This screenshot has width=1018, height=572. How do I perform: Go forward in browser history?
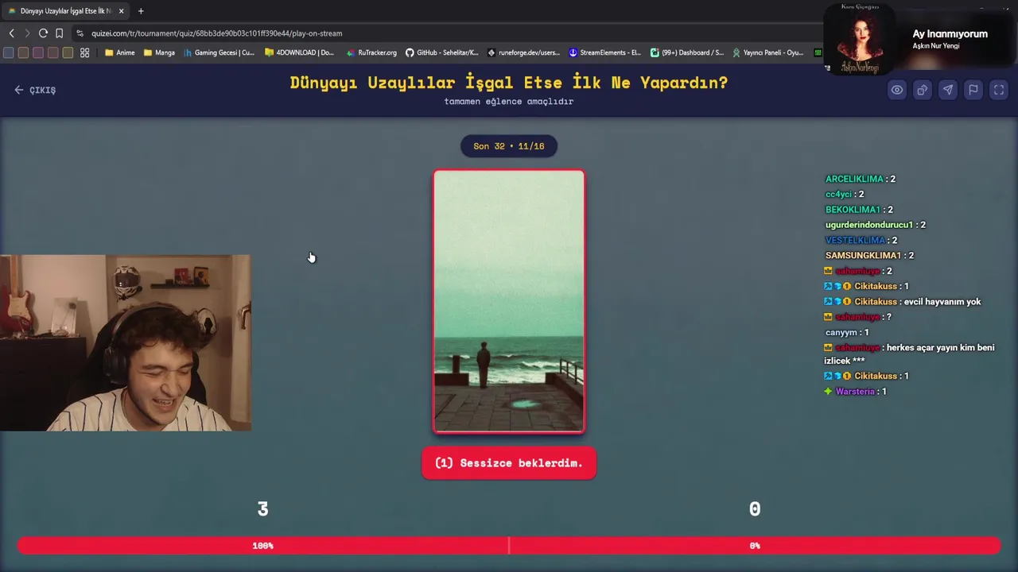[x=27, y=33]
